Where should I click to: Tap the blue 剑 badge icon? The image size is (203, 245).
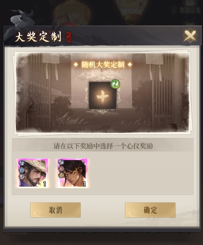[x=22, y=170]
